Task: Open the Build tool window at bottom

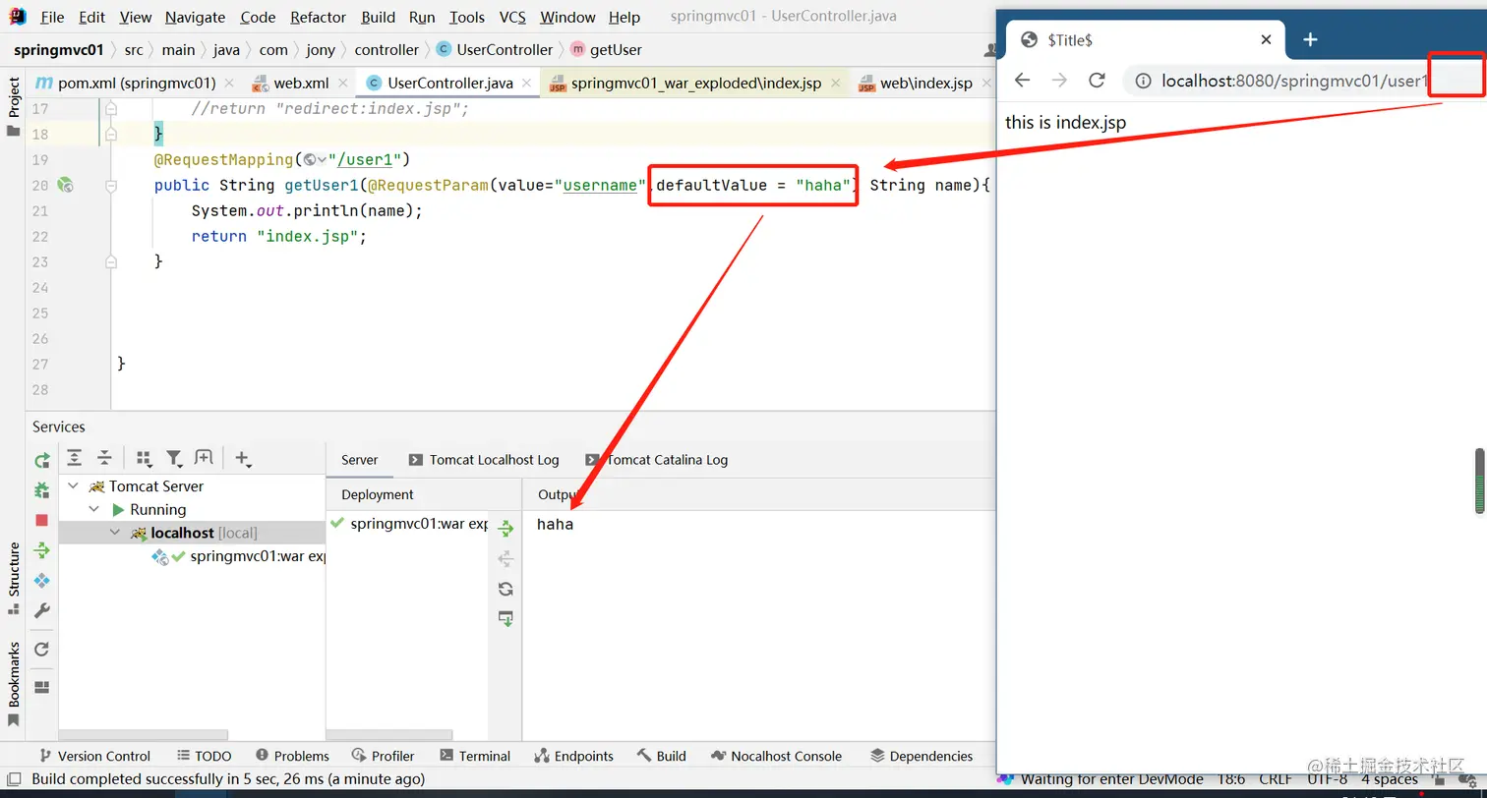Action: click(x=661, y=756)
